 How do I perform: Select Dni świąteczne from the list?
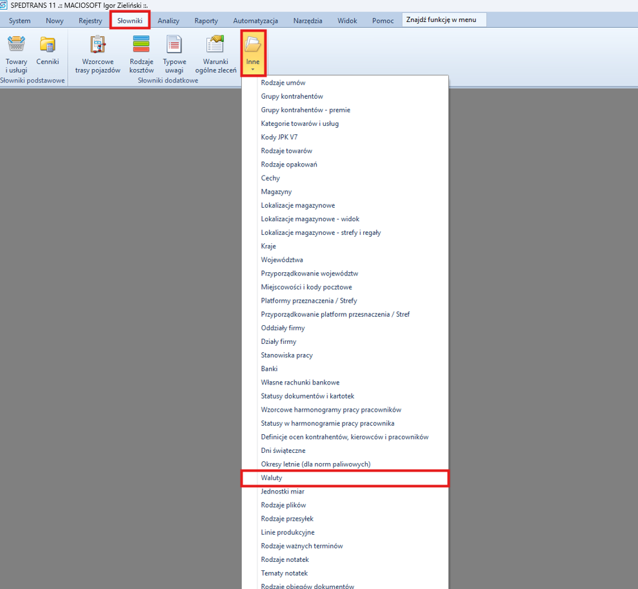[283, 450]
